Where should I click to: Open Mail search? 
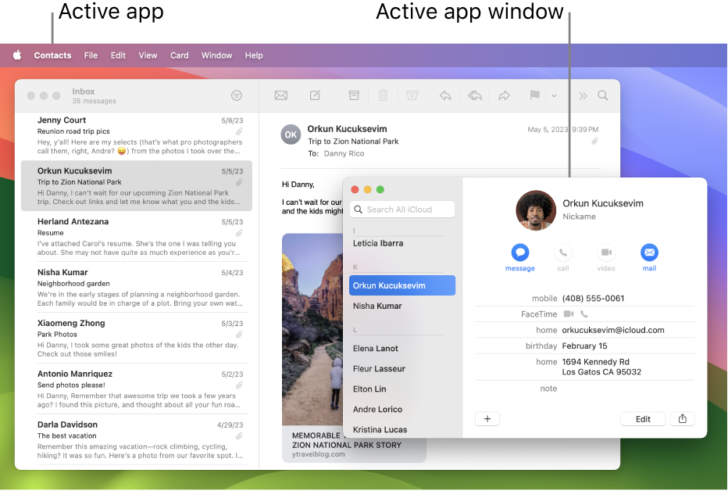coord(603,95)
